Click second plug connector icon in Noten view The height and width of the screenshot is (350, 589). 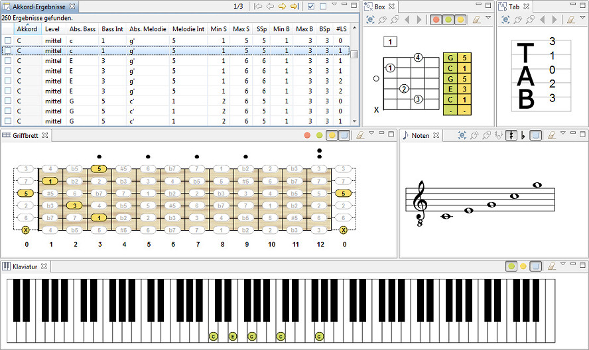coord(486,135)
